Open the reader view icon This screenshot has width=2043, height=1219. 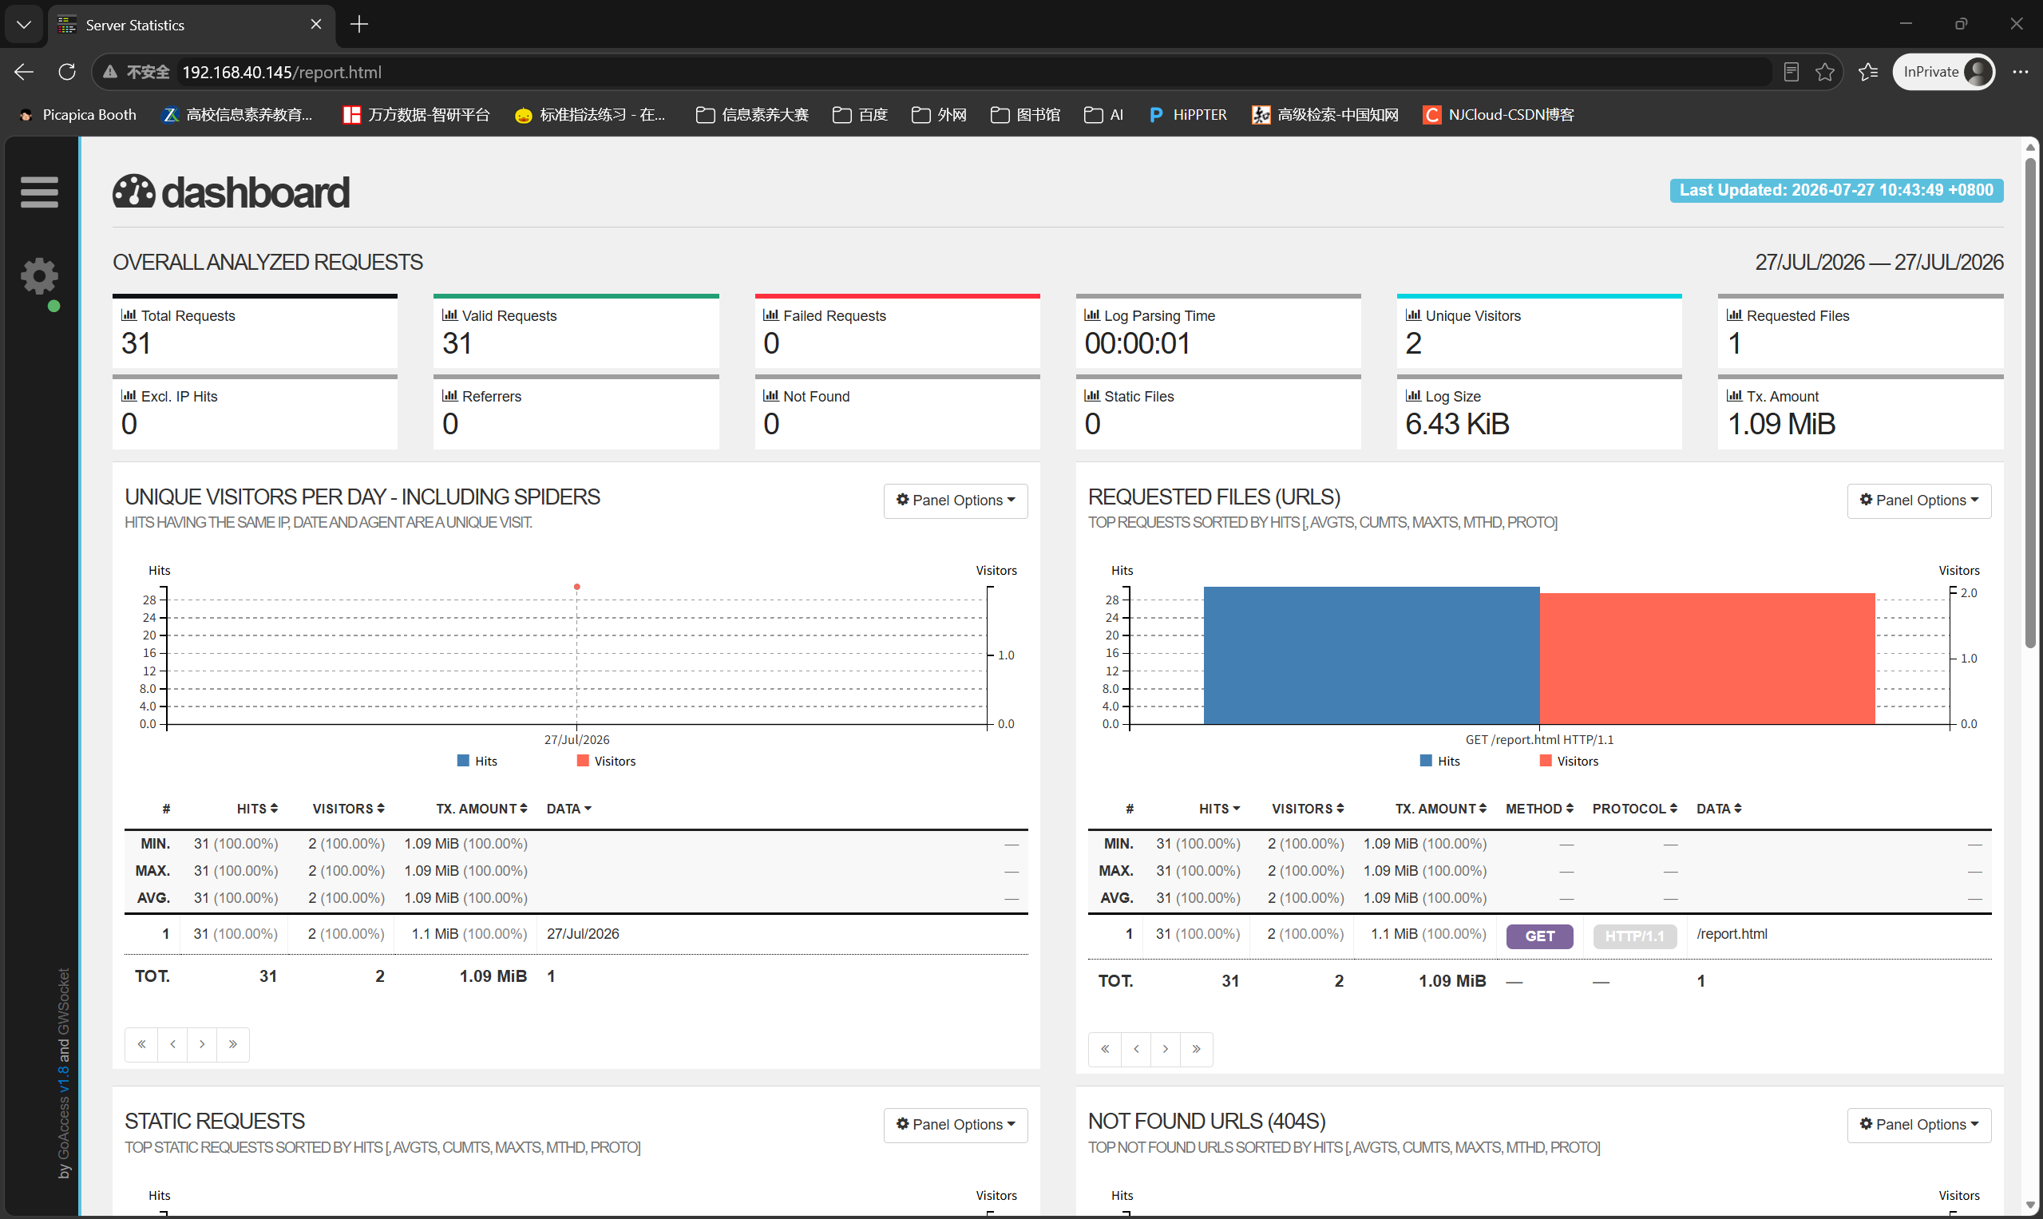[x=1792, y=73]
